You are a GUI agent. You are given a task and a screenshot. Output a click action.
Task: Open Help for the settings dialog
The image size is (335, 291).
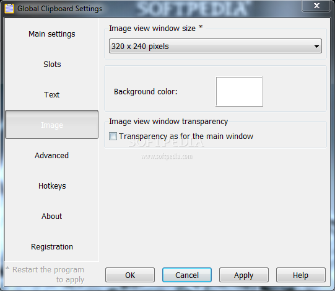[301, 275]
